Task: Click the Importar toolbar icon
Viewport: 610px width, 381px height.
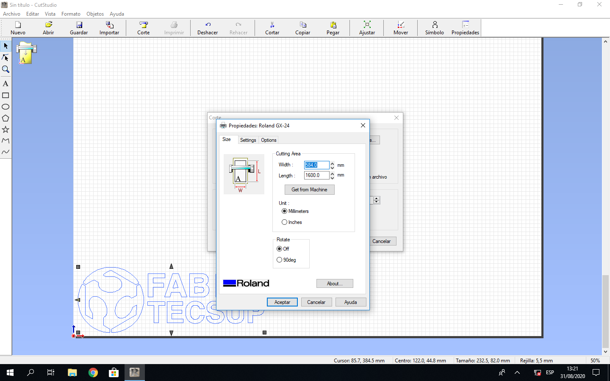Action: pos(109,28)
